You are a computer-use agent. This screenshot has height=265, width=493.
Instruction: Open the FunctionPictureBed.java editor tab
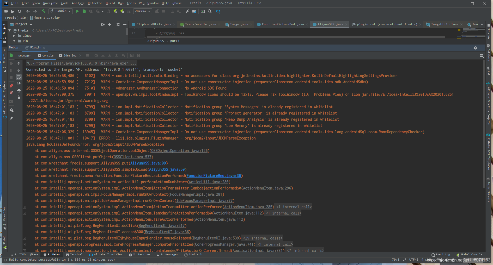click(283, 24)
